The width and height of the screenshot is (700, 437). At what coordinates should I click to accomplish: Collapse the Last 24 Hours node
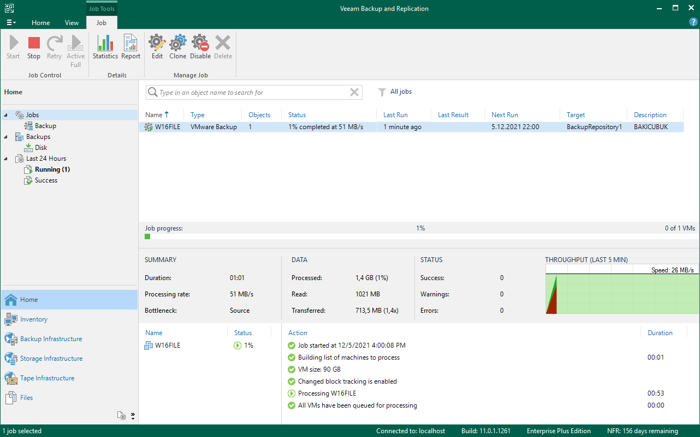click(6, 159)
